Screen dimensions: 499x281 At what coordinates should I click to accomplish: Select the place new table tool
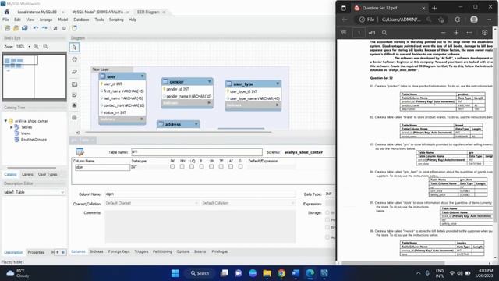75,118
